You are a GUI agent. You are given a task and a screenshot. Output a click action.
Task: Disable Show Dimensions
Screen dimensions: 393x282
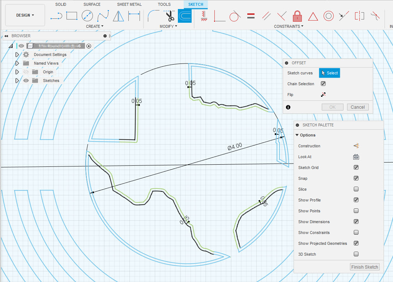356,221
